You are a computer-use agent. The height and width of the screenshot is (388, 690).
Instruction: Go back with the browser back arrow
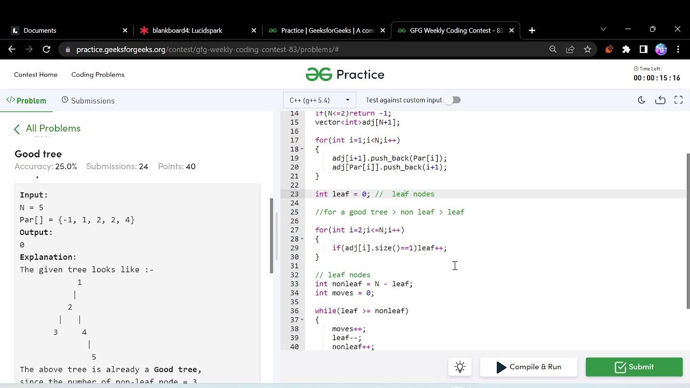12,49
